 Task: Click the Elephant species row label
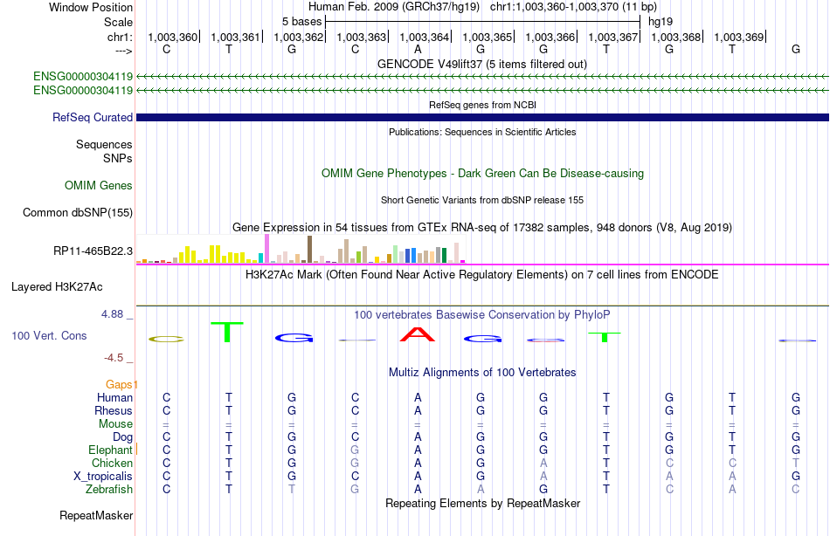click(x=111, y=450)
